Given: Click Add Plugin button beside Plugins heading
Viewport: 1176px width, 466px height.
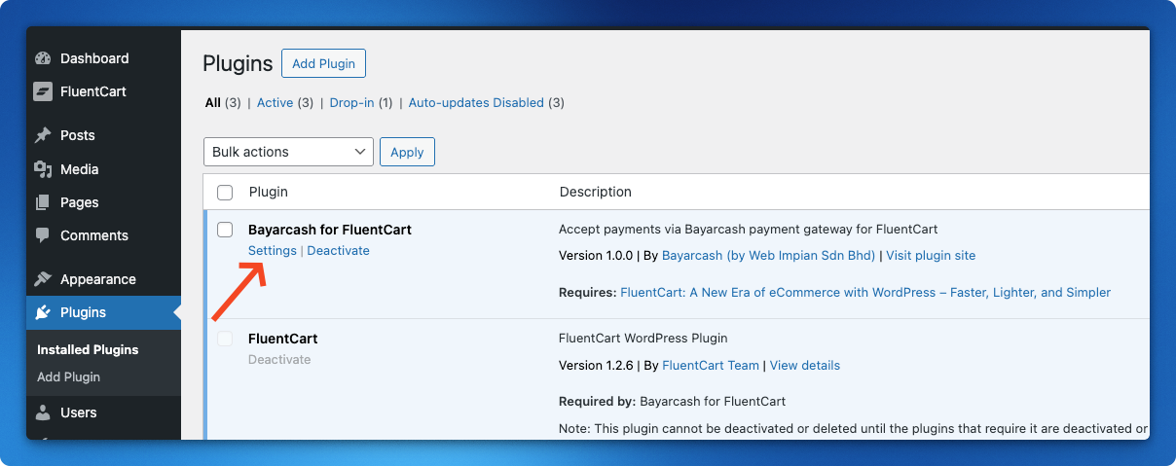Looking at the screenshot, I should click(x=323, y=64).
